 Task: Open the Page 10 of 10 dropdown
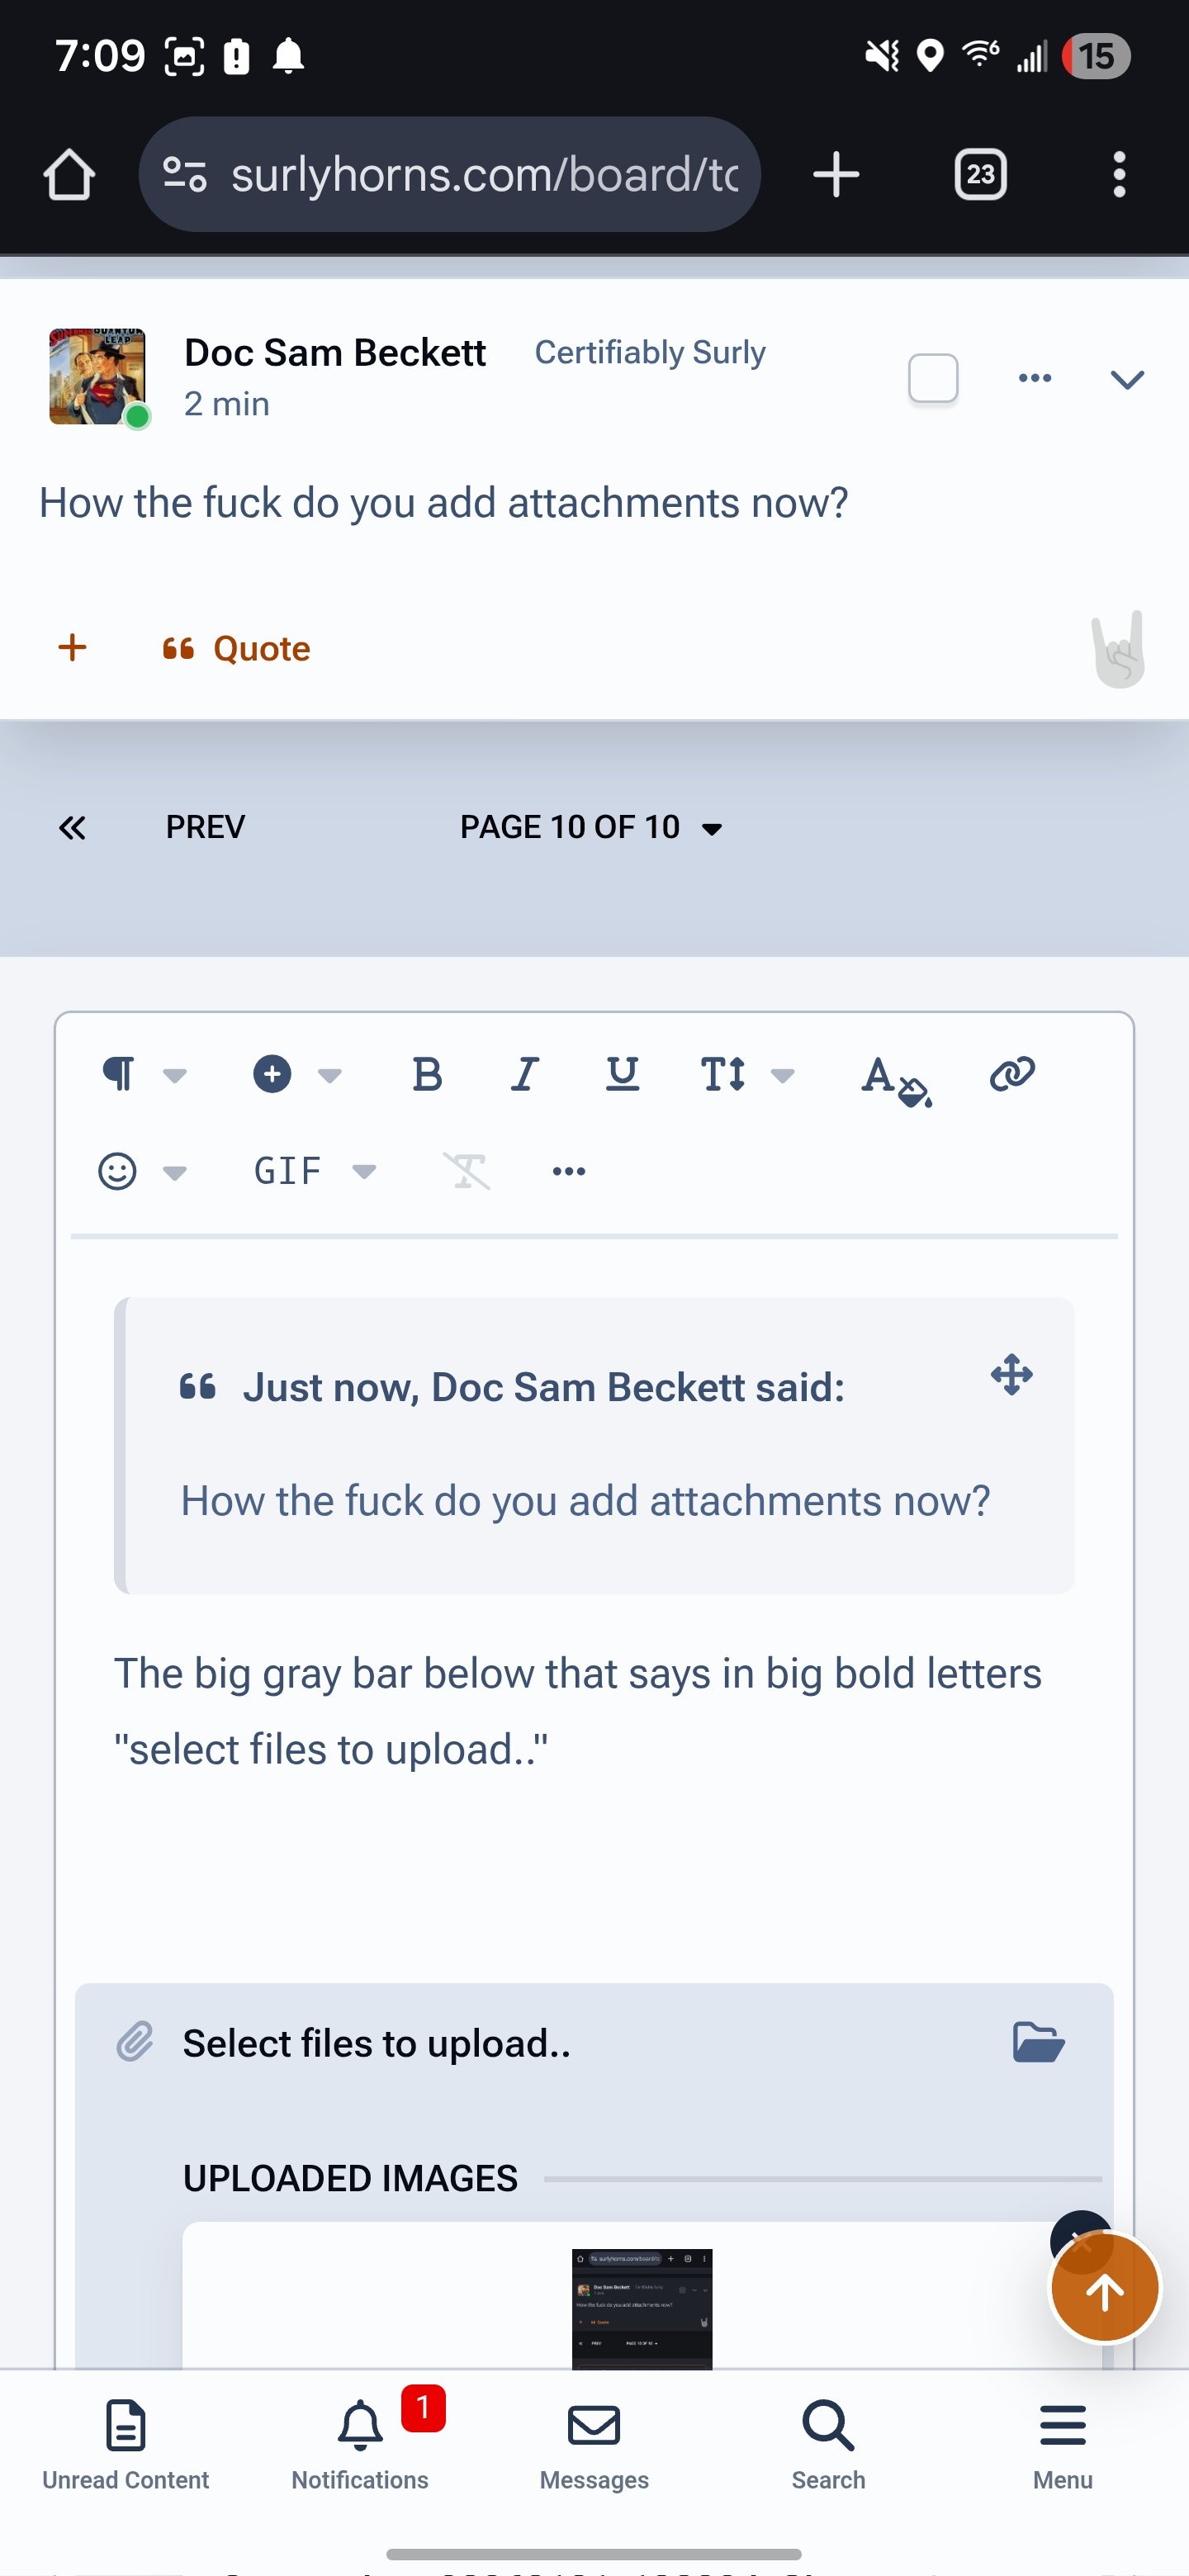(x=590, y=827)
